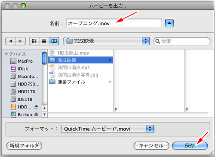Click the first column resize handle

pyautogui.click(x=116, y=109)
